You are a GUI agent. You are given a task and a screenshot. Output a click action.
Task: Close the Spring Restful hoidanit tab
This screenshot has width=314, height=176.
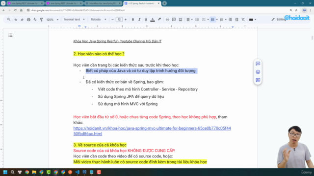coord(158,3)
